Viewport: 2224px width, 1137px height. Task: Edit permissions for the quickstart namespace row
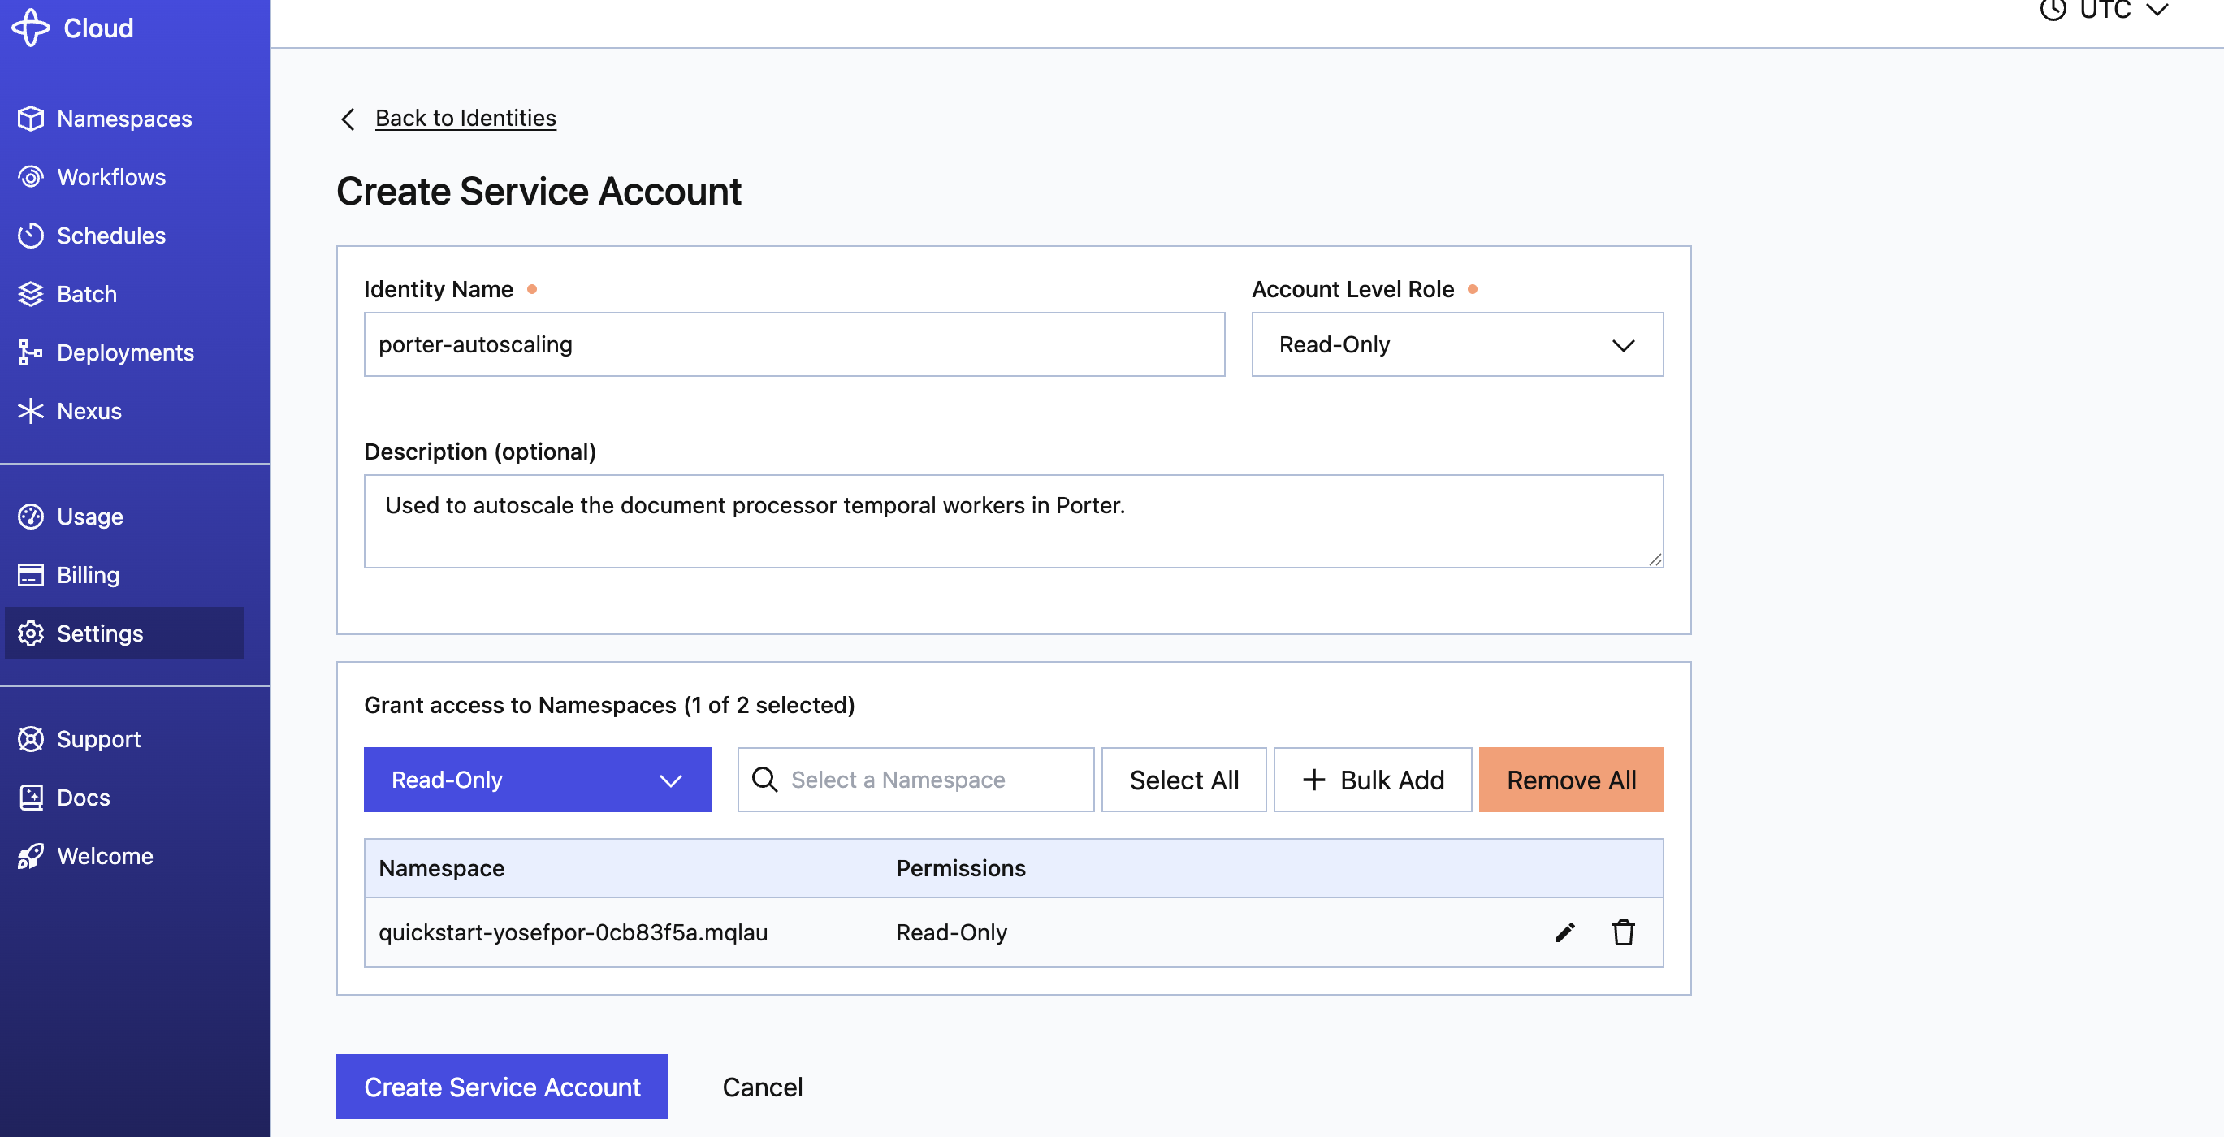click(1564, 933)
